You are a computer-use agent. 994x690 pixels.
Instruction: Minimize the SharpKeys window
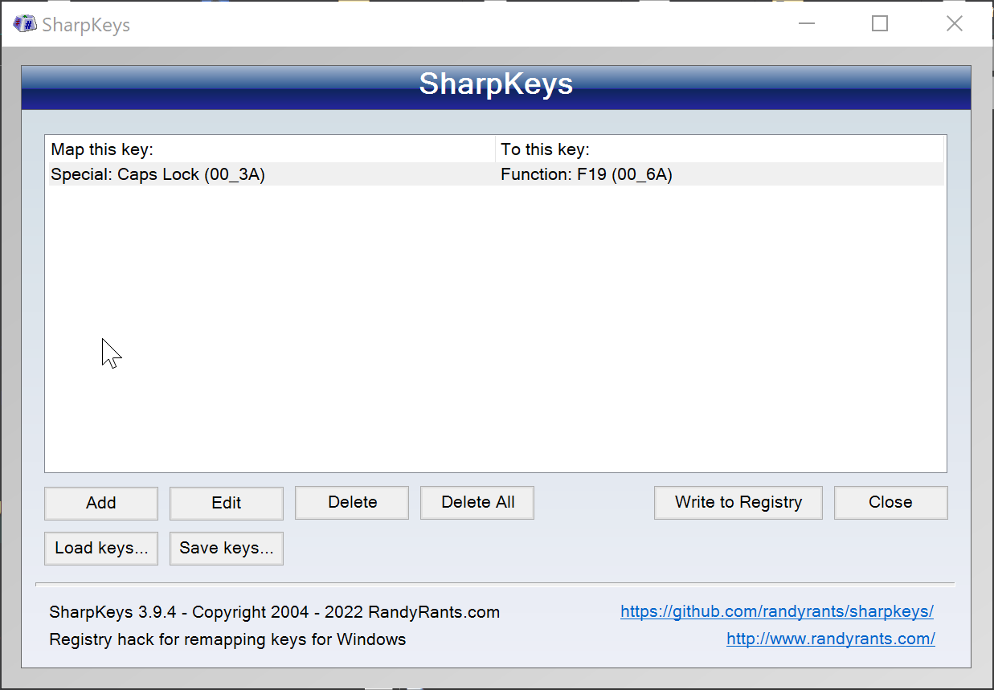tap(807, 24)
